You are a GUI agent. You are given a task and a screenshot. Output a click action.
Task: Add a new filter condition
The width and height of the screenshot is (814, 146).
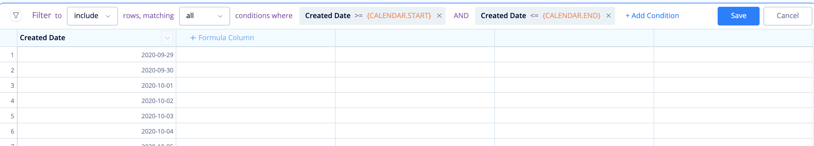[652, 16]
